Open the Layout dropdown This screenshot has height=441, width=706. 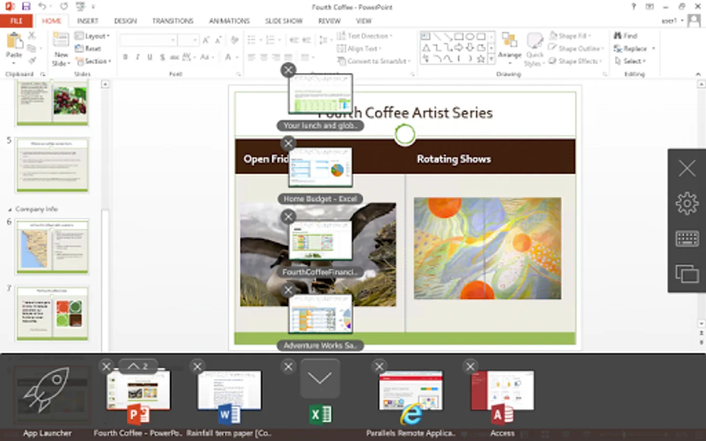click(x=92, y=36)
